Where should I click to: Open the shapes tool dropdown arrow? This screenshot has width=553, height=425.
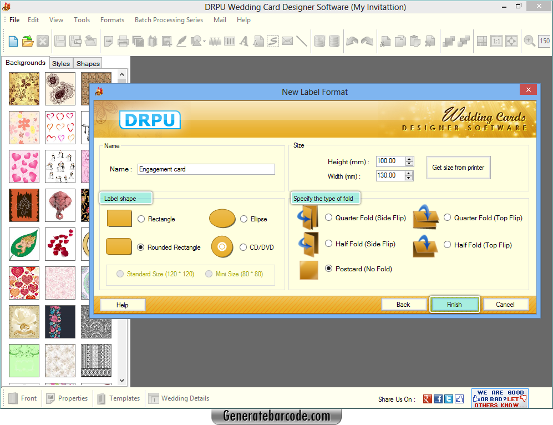click(204, 42)
